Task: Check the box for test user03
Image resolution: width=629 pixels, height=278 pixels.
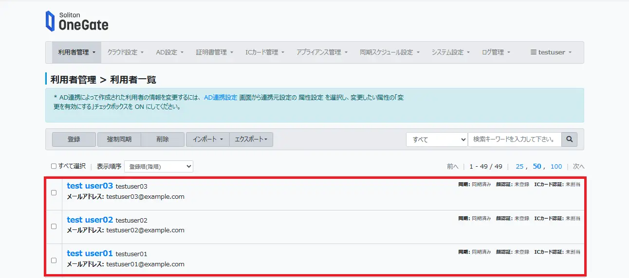Action: [x=54, y=192]
